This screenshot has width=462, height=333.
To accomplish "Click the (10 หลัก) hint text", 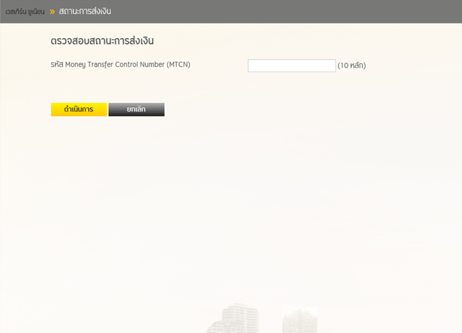I will pyautogui.click(x=351, y=66).
